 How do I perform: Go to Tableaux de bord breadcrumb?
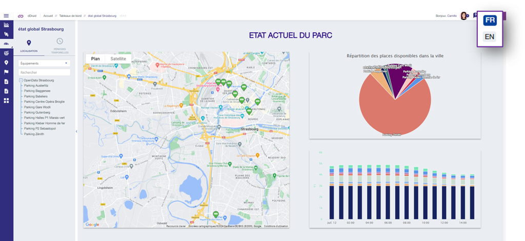[x=70, y=16]
